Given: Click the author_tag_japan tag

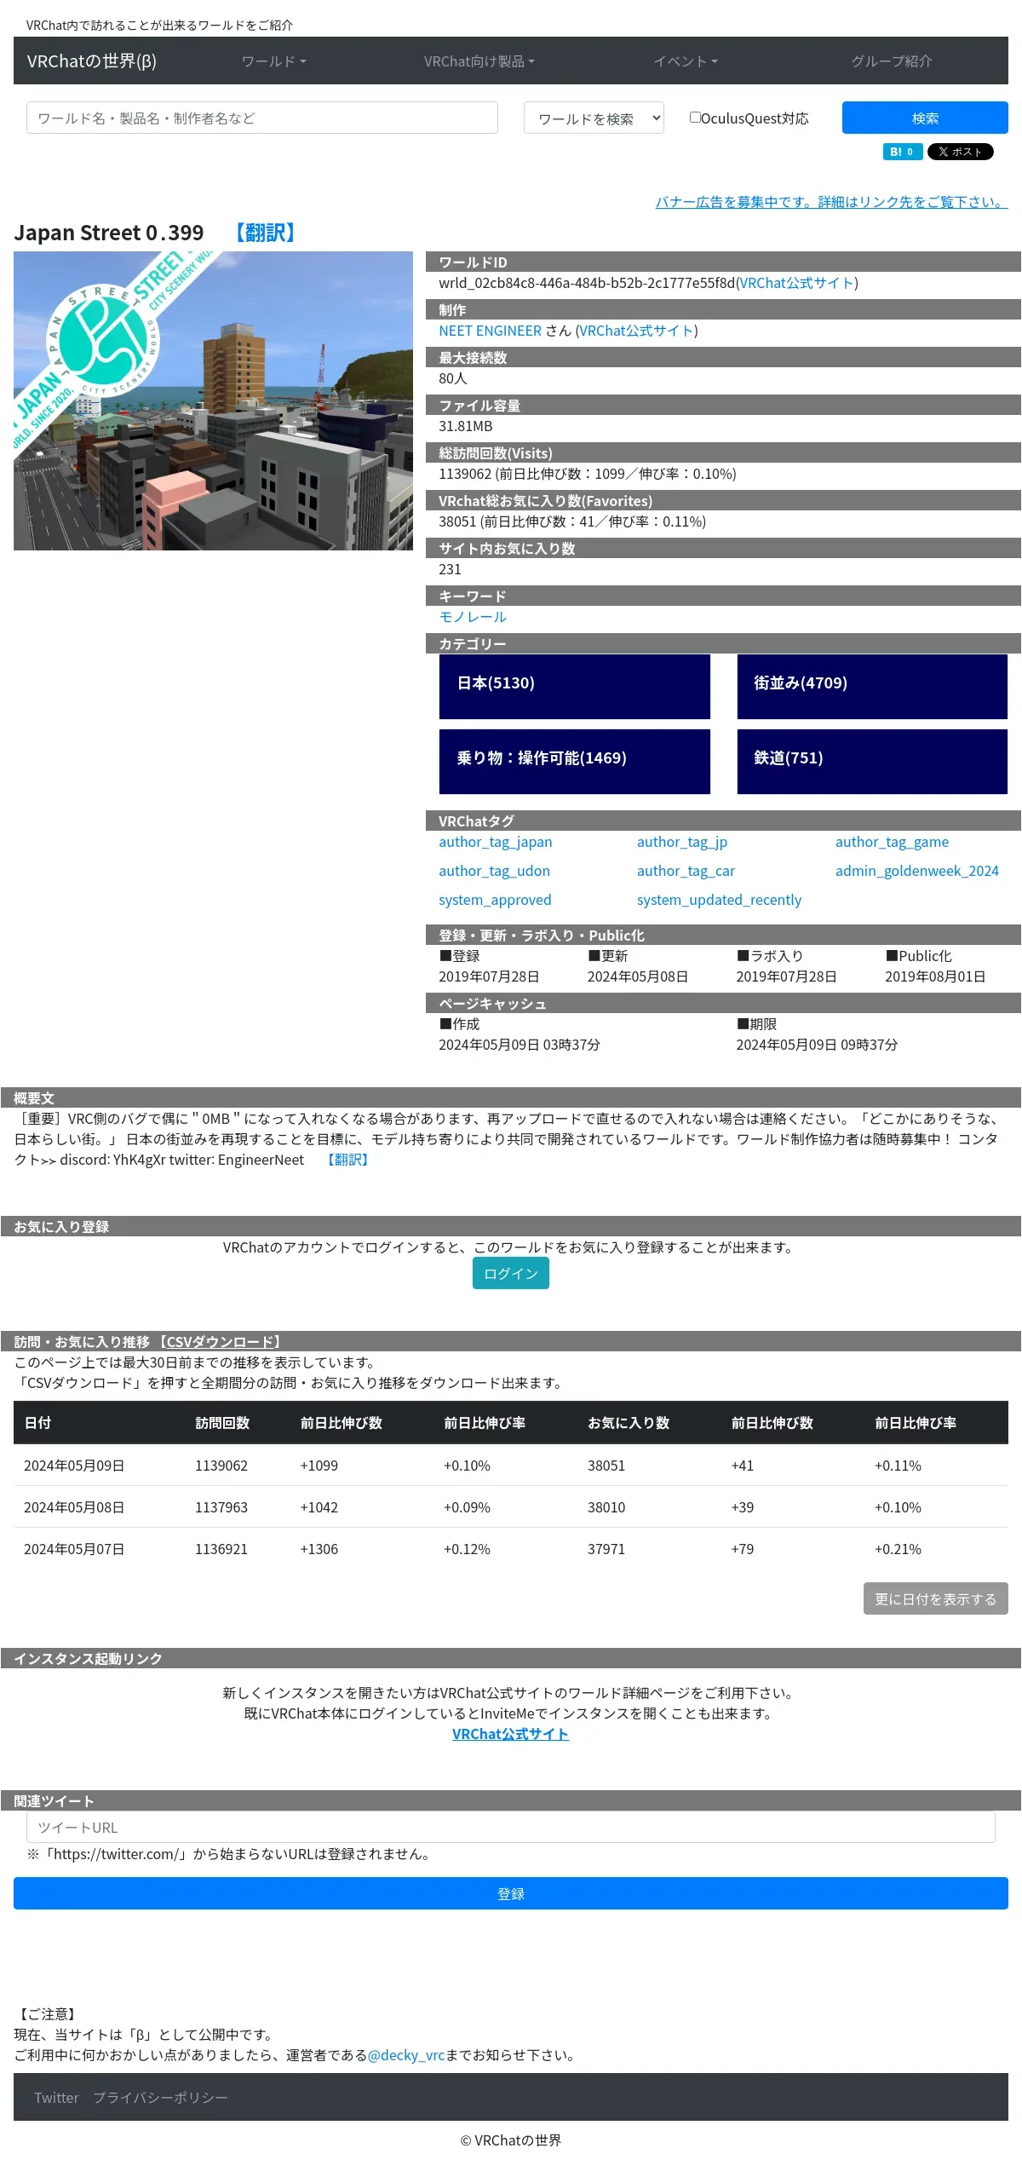Looking at the screenshot, I should (496, 842).
